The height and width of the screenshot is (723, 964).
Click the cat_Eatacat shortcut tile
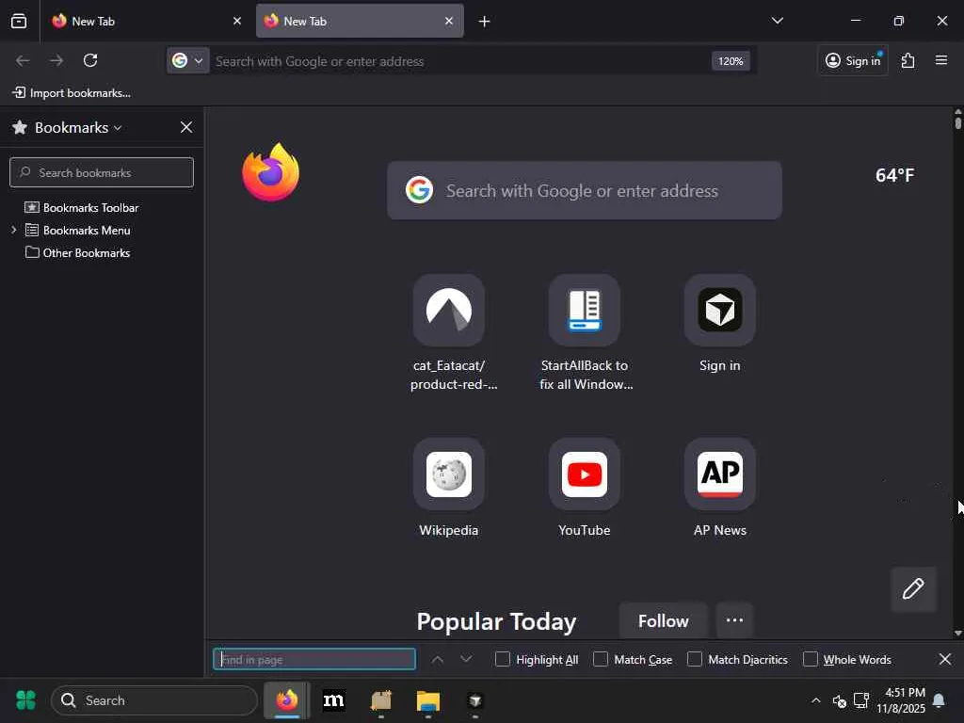tap(449, 310)
